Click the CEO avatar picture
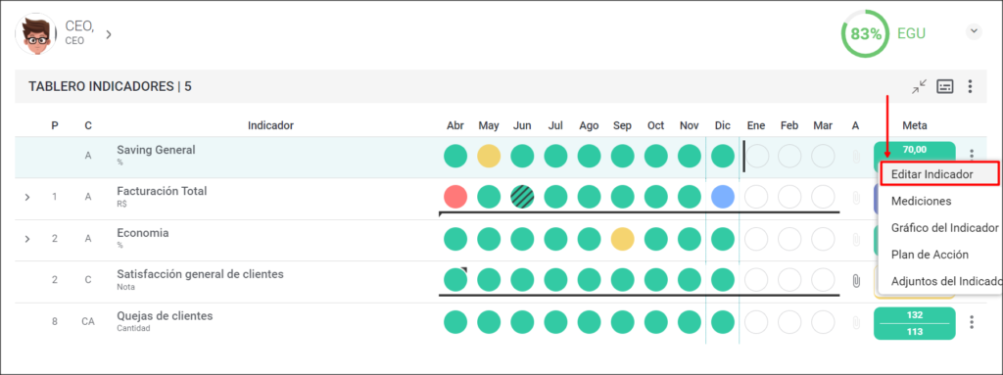This screenshot has width=1003, height=375. [x=36, y=34]
